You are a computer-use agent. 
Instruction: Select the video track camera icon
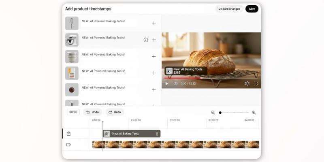(x=68, y=145)
